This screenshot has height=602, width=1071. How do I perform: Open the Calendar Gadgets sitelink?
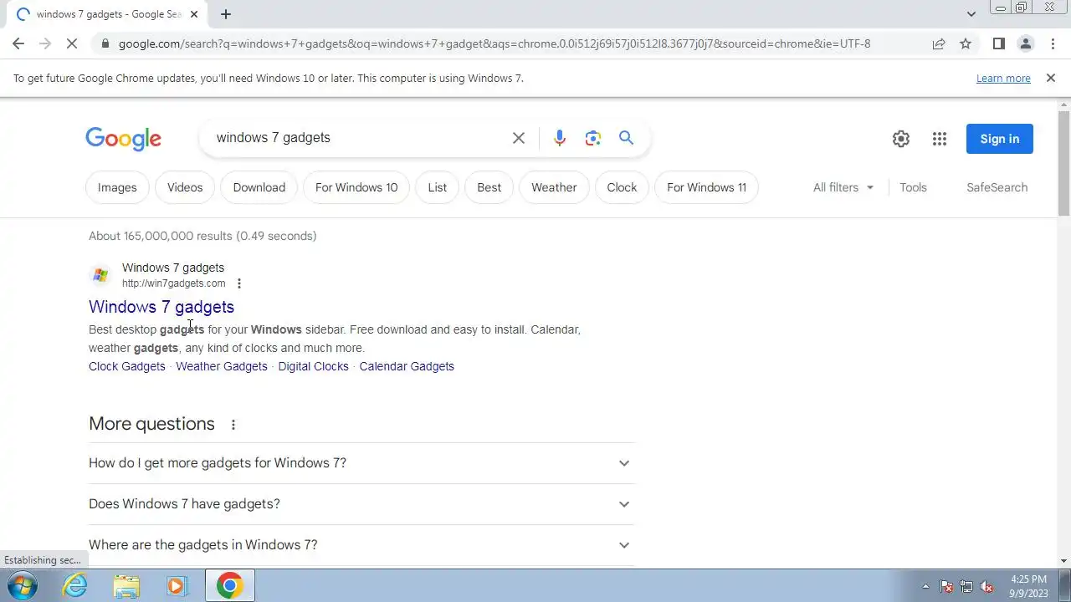coord(407,366)
